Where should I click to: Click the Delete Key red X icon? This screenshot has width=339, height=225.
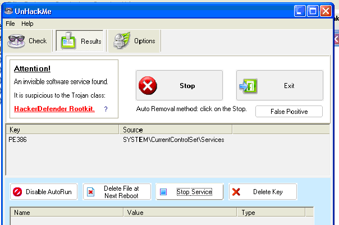pos(237,192)
